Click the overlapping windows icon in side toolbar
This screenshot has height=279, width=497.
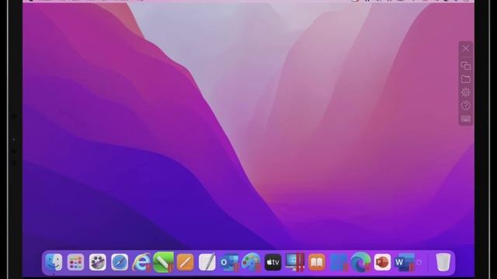point(466,66)
